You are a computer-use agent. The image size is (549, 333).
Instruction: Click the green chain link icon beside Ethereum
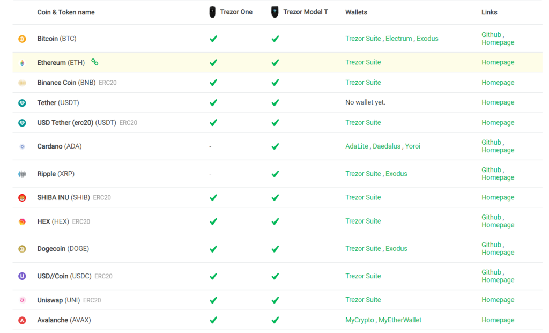point(94,62)
